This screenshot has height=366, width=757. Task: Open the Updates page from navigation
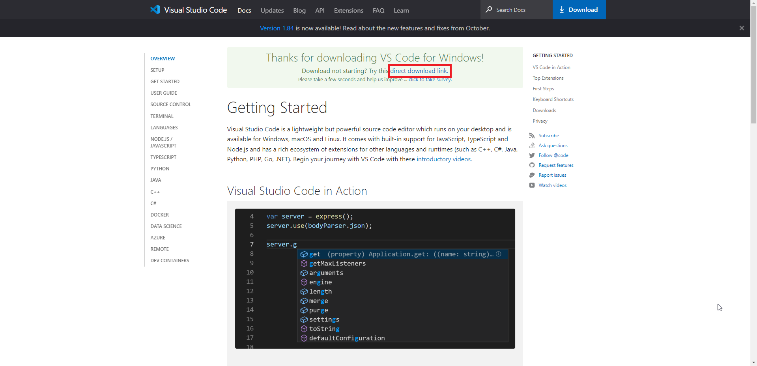(272, 10)
